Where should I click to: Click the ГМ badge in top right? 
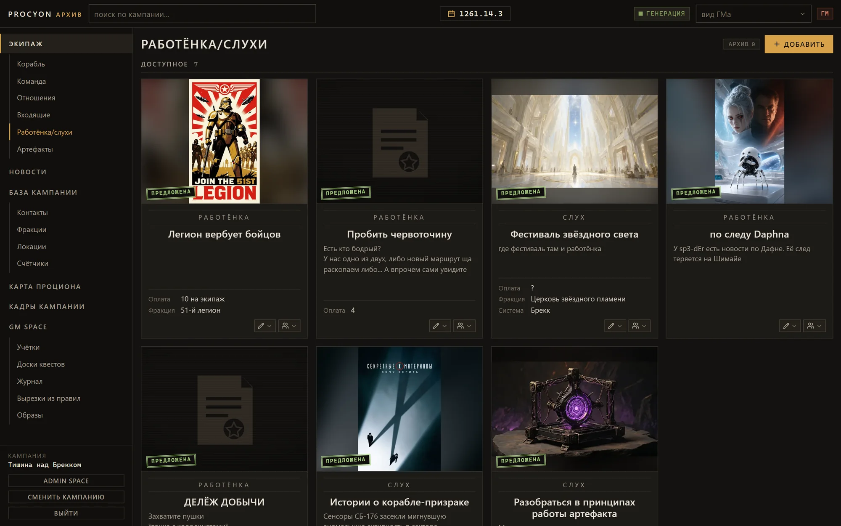(x=825, y=14)
